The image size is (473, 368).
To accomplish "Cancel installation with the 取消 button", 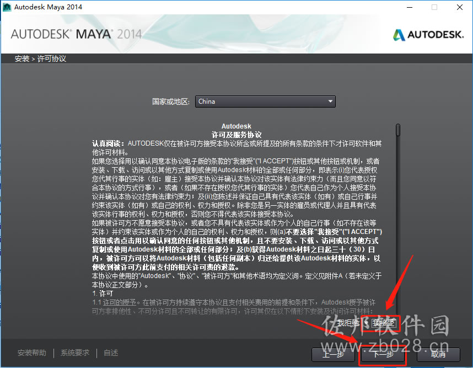I will [x=438, y=354].
